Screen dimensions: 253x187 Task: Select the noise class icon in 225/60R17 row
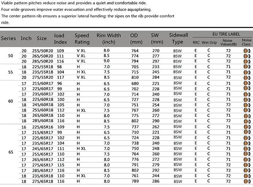click(x=247, y=88)
